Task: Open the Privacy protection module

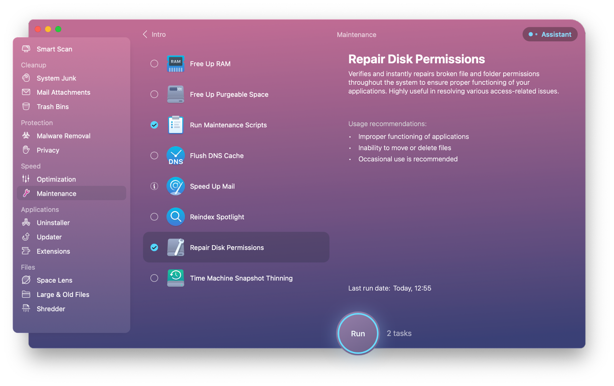Action: (x=48, y=150)
